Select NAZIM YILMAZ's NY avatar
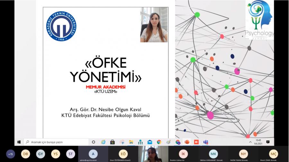The width and height of the screenshot is (289, 162). coord(243,154)
